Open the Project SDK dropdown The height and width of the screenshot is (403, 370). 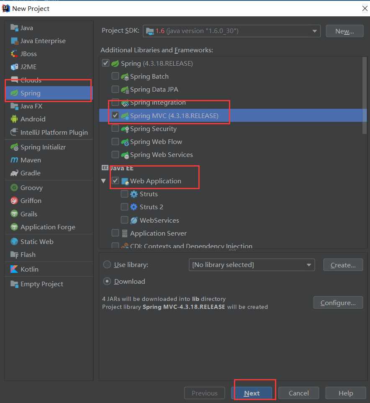click(x=231, y=31)
